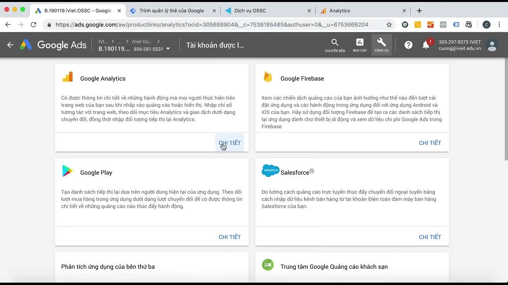Open the Chrome three-dot menu

click(x=499, y=25)
